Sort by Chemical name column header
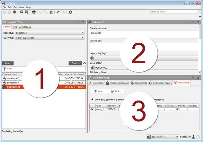Image resolution: width=203 pixels, height=142 pixels. click(12, 74)
